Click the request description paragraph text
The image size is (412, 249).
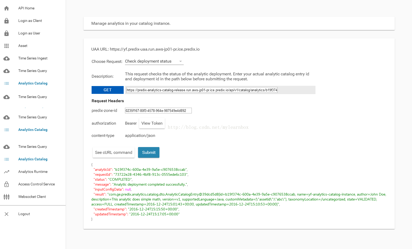click(x=217, y=76)
